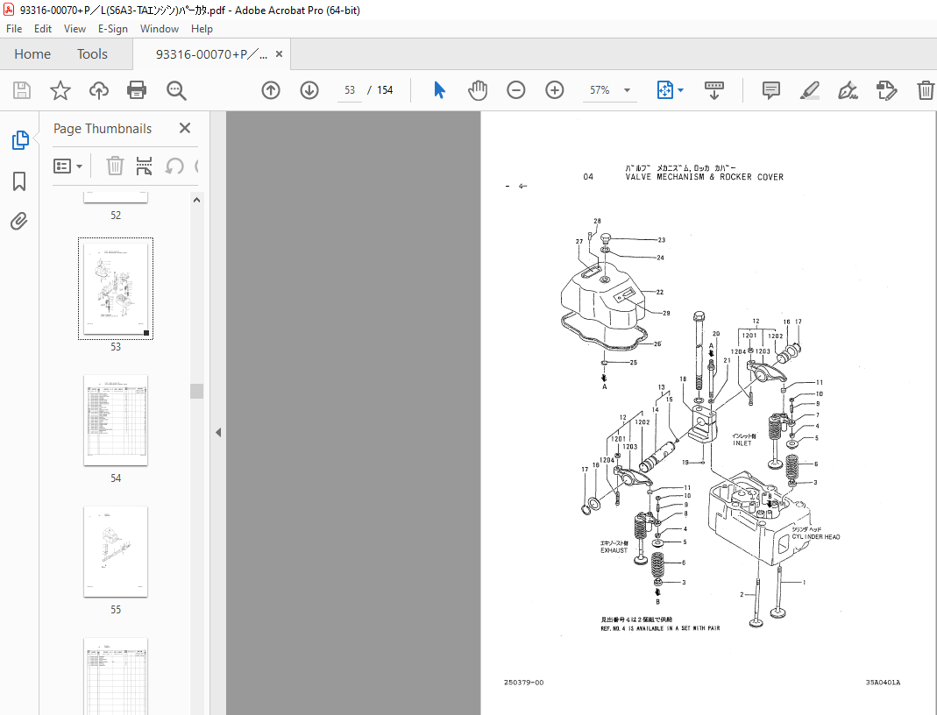Screen dimensions: 937x715
Task: Click the Fit page tool icon
Action: click(x=665, y=90)
